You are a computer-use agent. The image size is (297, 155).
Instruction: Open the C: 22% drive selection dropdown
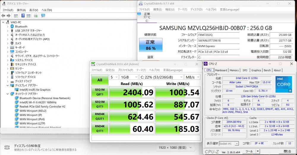coord(161,77)
